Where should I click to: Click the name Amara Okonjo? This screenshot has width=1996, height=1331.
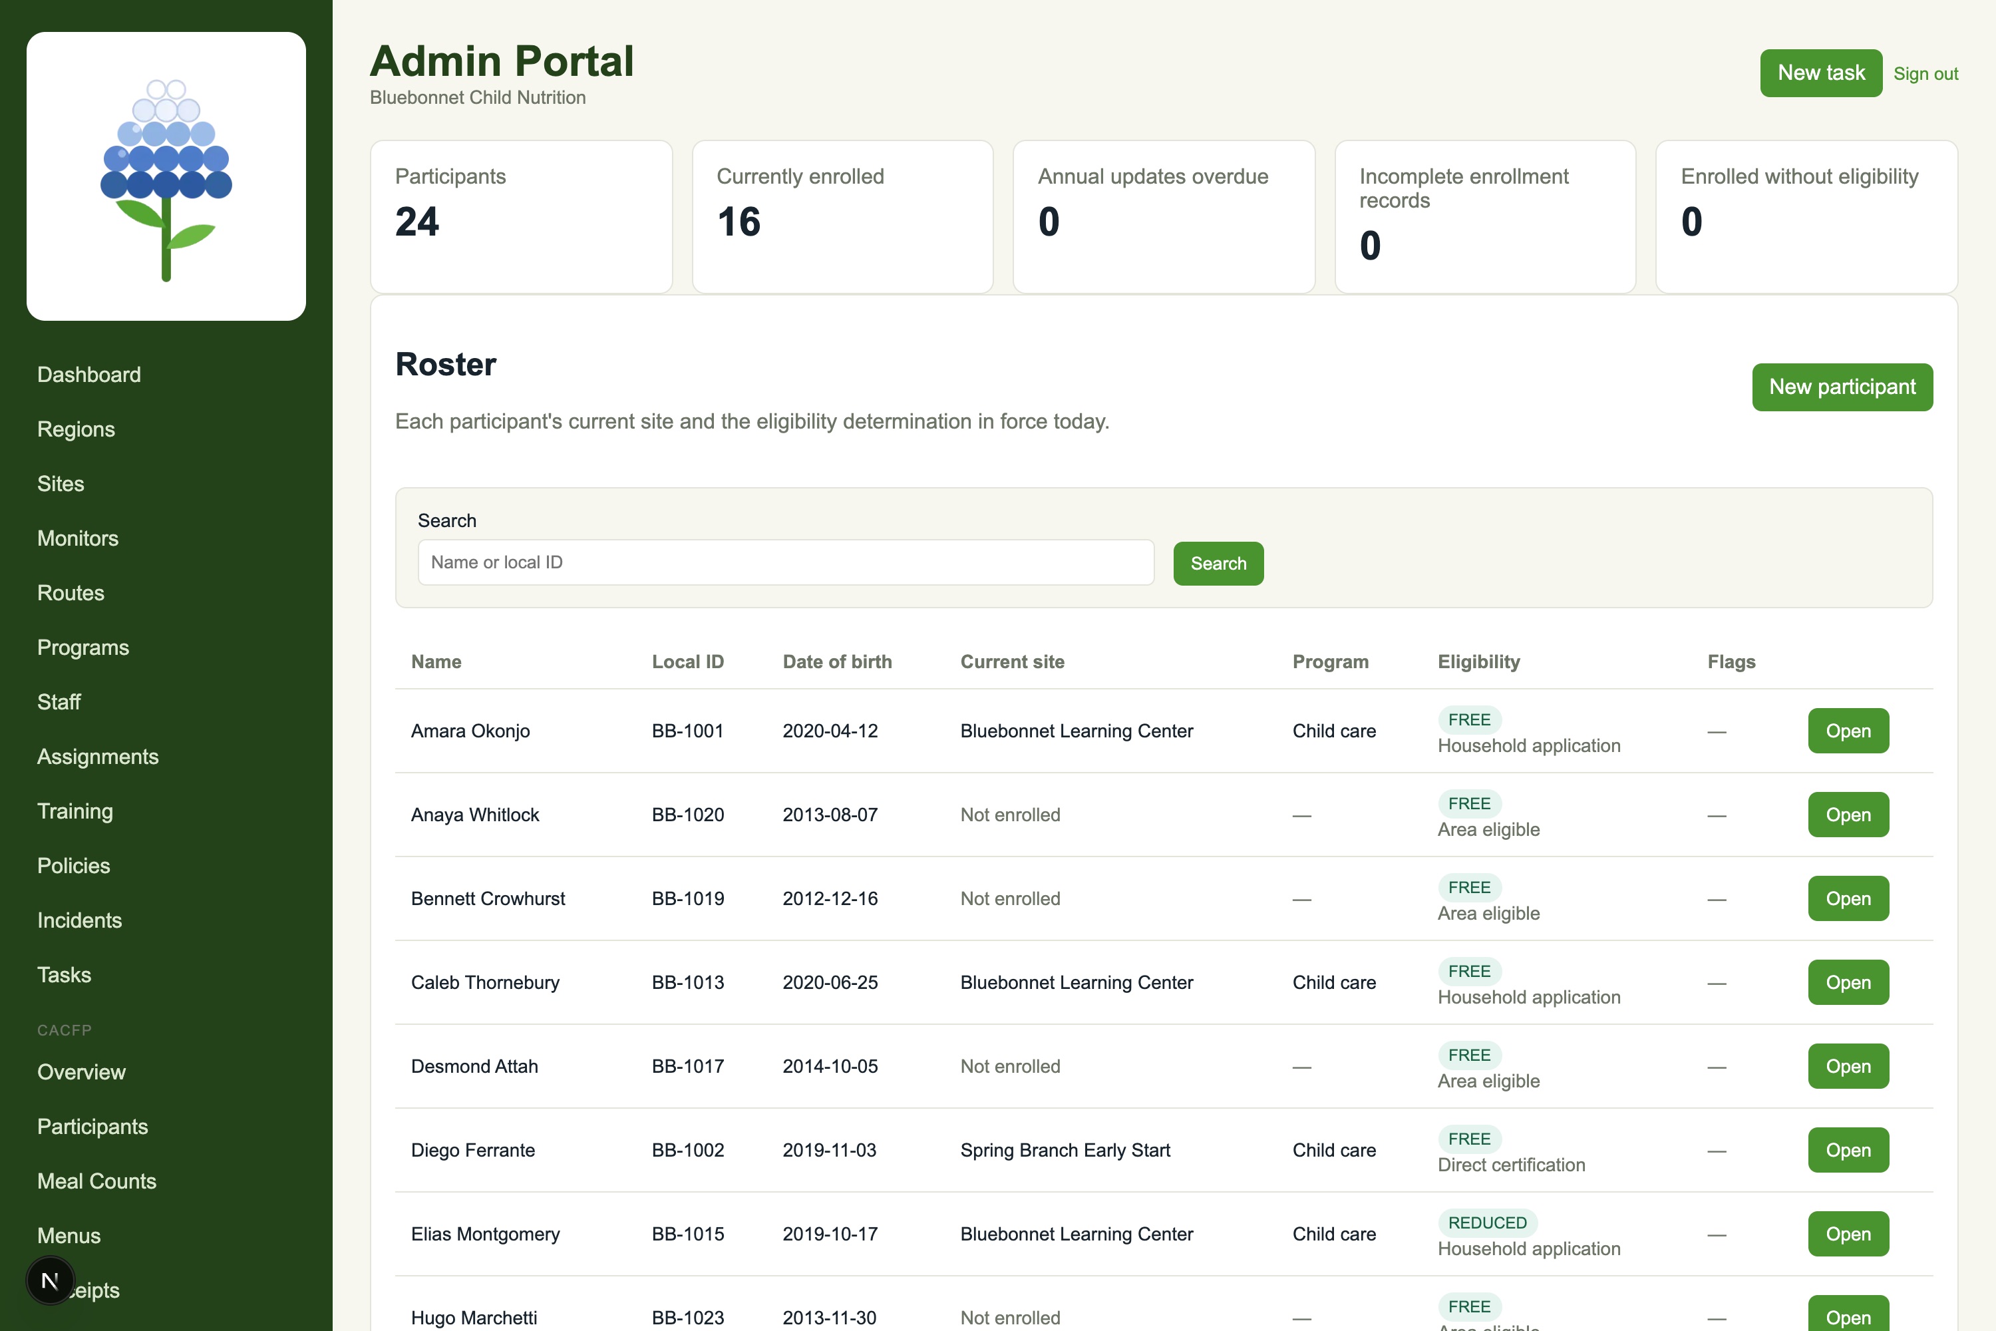(x=470, y=731)
